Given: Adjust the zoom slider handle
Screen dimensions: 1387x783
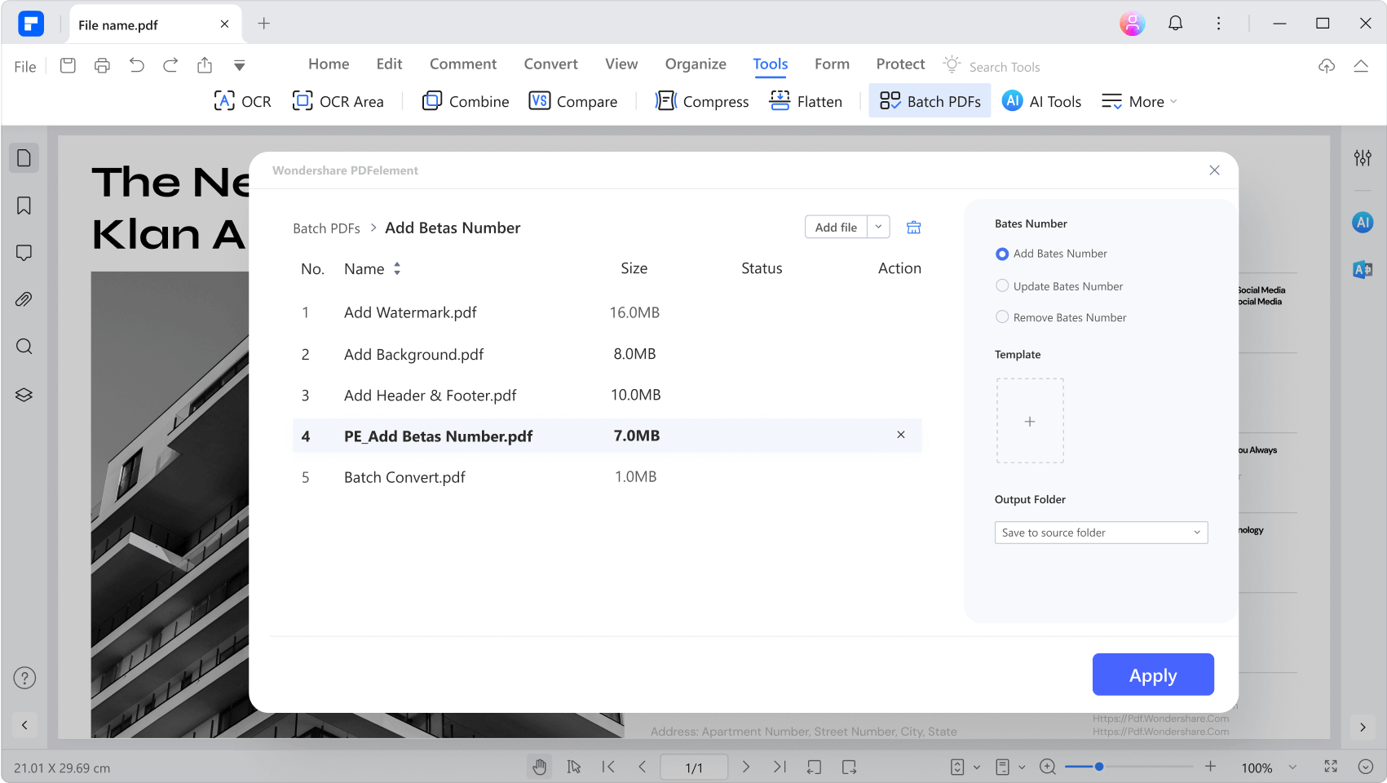Looking at the screenshot, I should coord(1099,767).
